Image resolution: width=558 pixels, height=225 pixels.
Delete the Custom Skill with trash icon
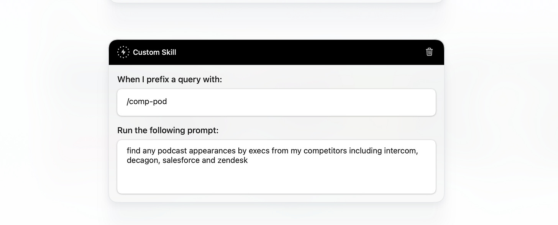tap(429, 52)
